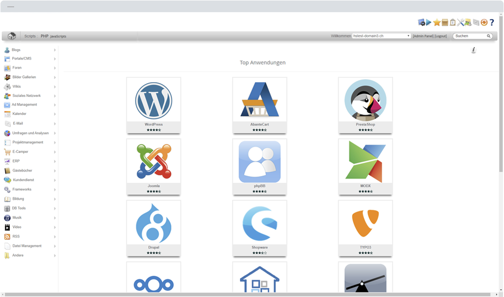
Task: Click the Video clapperboard icon
Action: [x=7, y=227]
